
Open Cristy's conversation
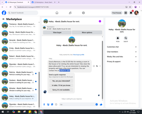coord(19,49)
